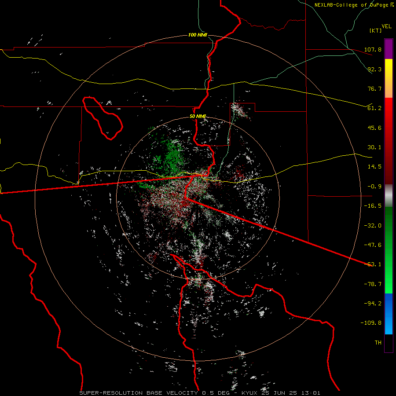Viewport: 396px width, 396px height.
Task: Click the 14.5 velocity scale value
Action: coord(374,167)
